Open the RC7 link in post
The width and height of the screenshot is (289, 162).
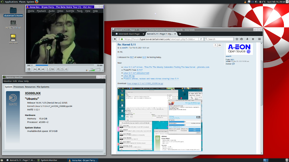(132, 57)
